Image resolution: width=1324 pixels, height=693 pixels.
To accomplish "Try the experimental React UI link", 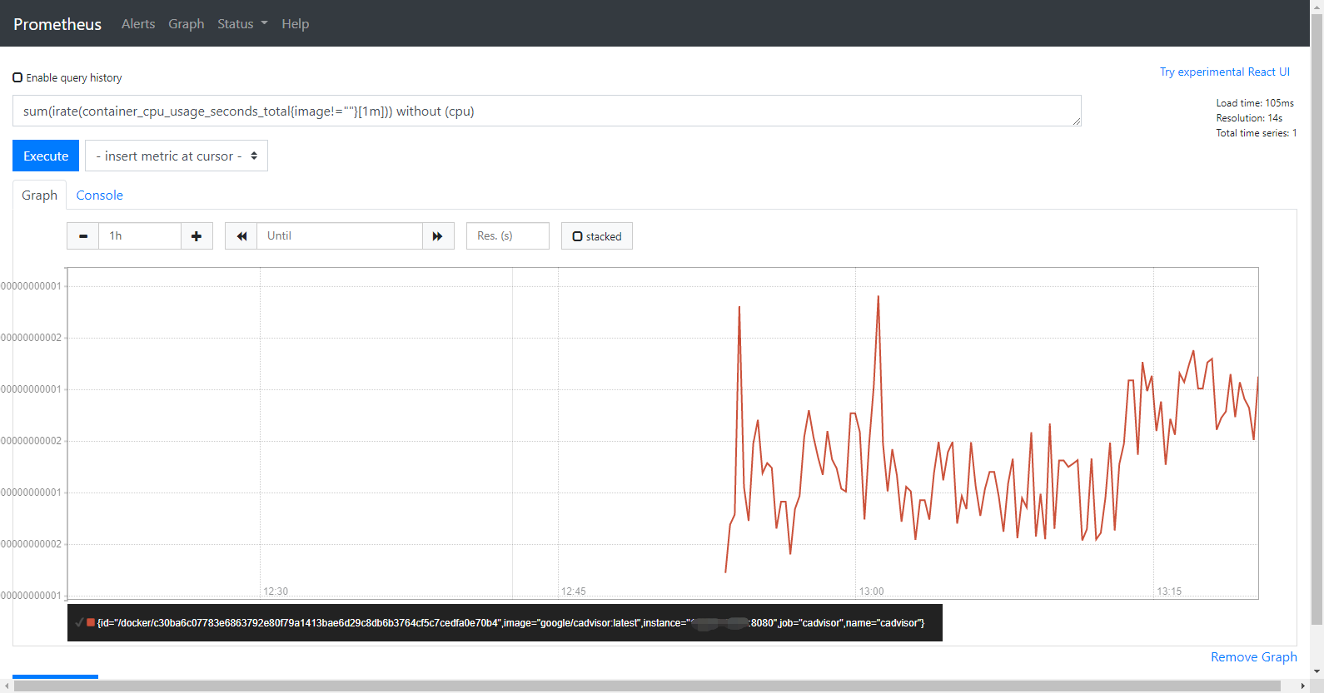I will pyautogui.click(x=1225, y=72).
